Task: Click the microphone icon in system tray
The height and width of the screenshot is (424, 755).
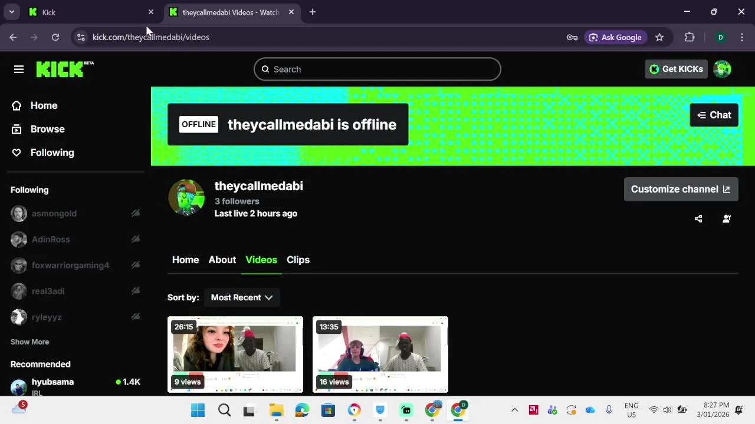Action: [x=609, y=410]
